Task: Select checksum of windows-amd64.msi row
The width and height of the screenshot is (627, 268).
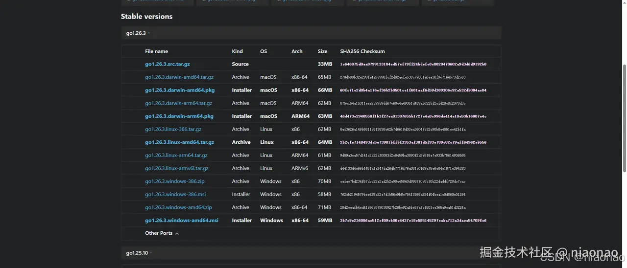Action: [x=413, y=221]
